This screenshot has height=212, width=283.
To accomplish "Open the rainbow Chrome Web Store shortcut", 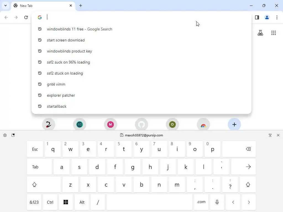I will [203, 124].
